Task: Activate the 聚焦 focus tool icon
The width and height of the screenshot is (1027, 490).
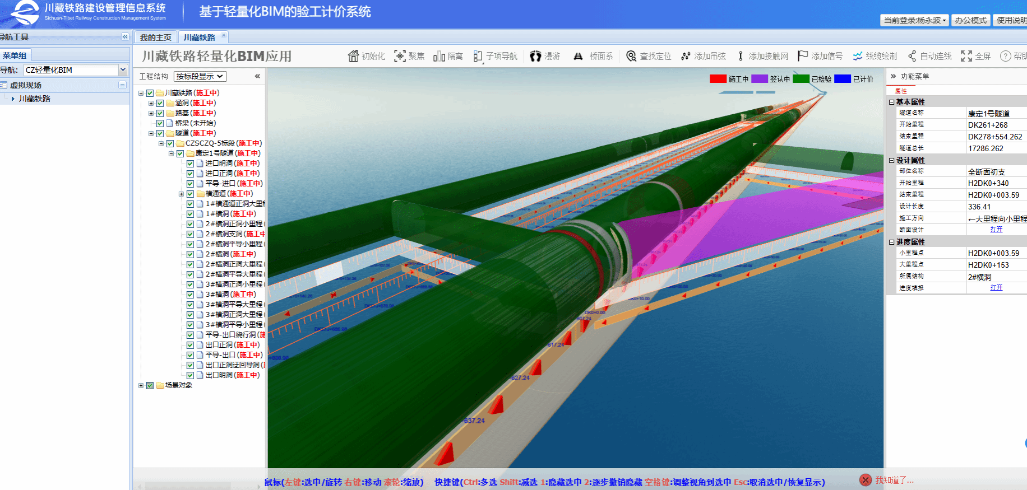Action: [x=400, y=56]
